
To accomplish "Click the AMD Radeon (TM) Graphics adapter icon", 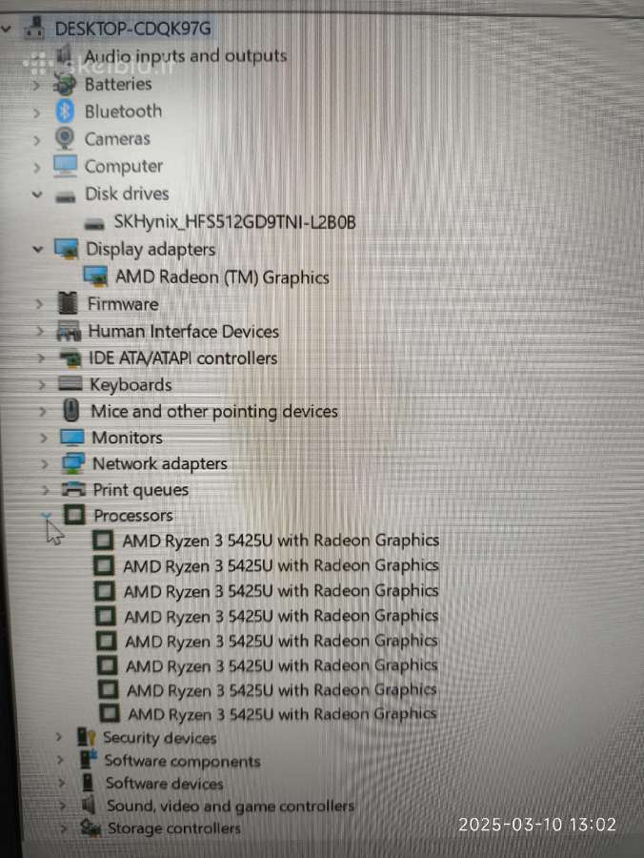I will click(95, 276).
